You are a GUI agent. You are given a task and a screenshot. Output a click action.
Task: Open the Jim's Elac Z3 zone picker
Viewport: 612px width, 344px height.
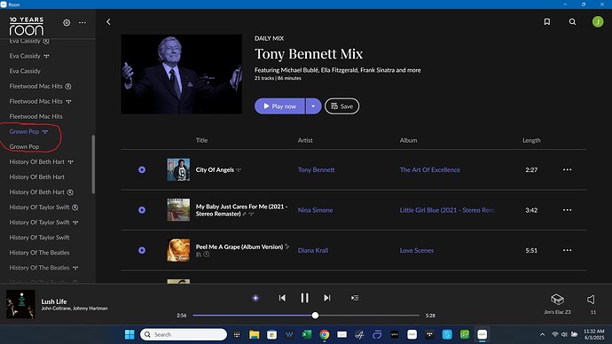557,303
